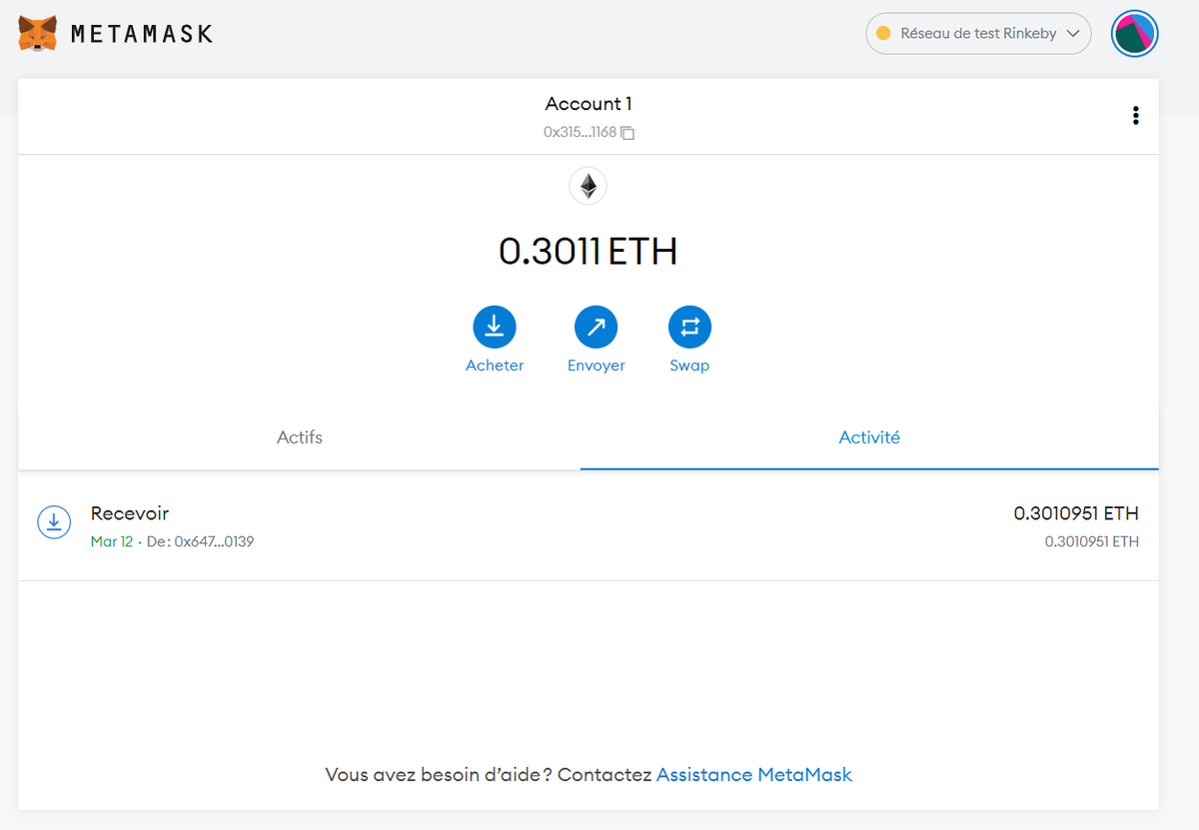Screen dimensions: 1199x830
Task: Open the Recevoir transaction receive icon
Action: (x=54, y=521)
